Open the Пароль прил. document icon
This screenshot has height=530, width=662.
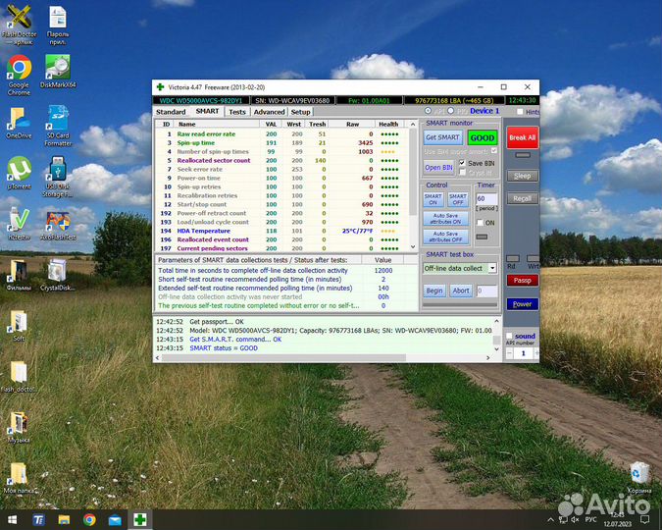click(58, 25)
